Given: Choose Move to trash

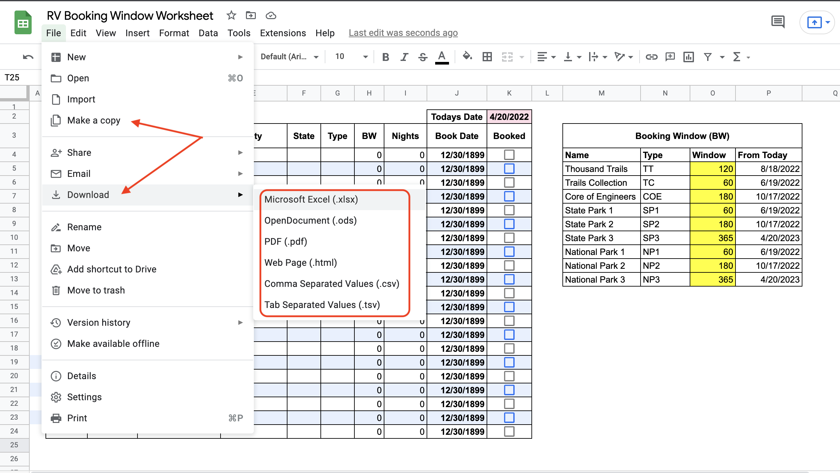Looking at the screenshot, I should click(148, 290).
